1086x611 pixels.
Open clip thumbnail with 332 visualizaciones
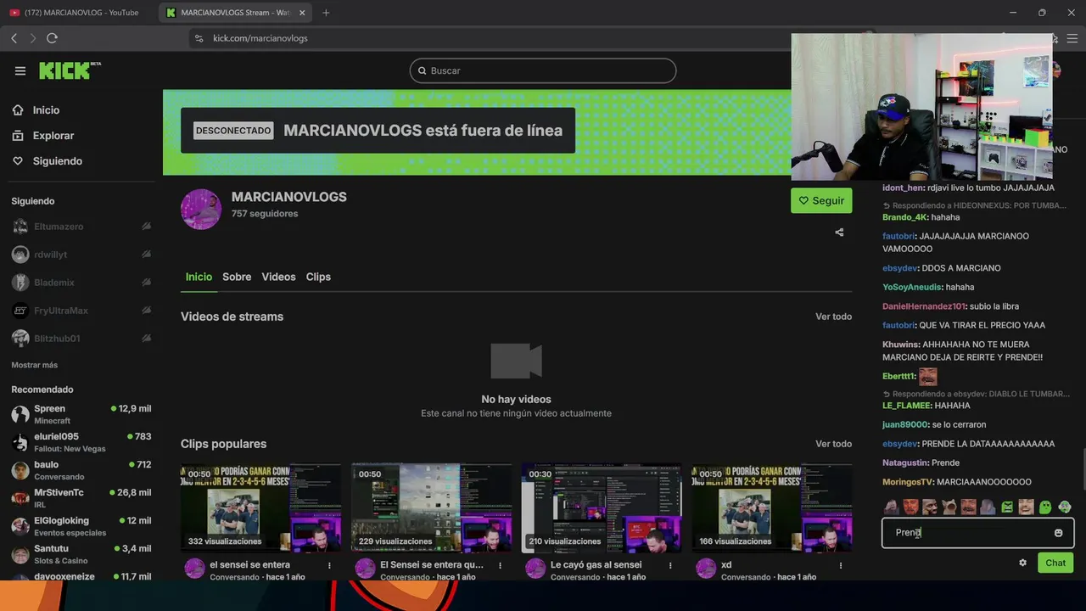pyautogui.click(x=260, y=507)
